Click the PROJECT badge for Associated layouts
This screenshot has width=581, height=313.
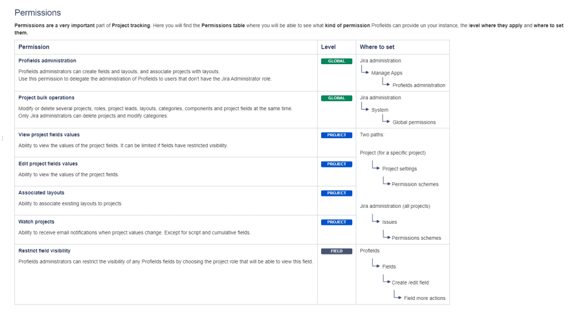(336, 193)
